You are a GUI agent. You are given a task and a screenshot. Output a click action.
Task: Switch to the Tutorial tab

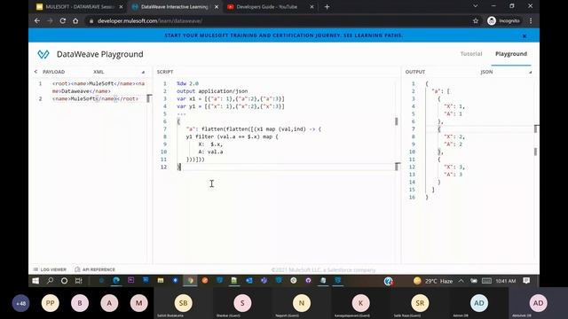coord(471,54)
